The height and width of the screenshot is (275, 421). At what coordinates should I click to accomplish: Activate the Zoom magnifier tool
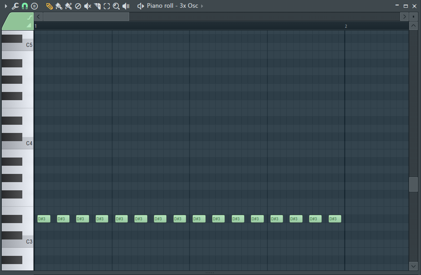[116, 6]
